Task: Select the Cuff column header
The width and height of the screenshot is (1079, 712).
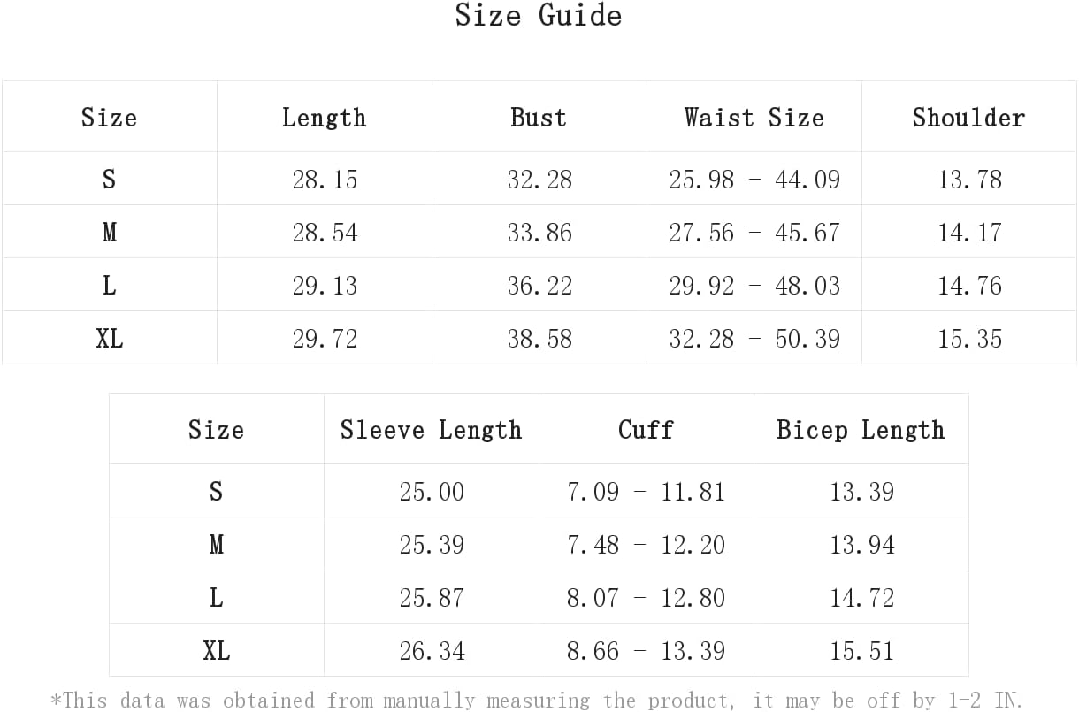Action: (646, 429)
